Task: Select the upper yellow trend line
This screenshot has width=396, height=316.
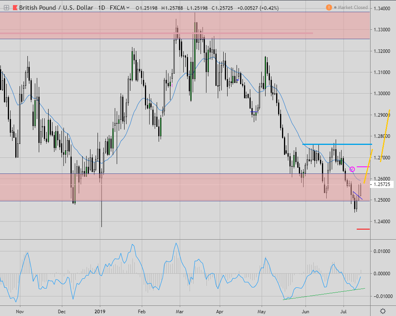Action: click(385, 136)
